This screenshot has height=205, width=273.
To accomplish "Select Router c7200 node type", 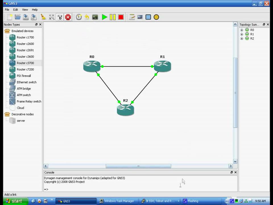I will point(25,69).
